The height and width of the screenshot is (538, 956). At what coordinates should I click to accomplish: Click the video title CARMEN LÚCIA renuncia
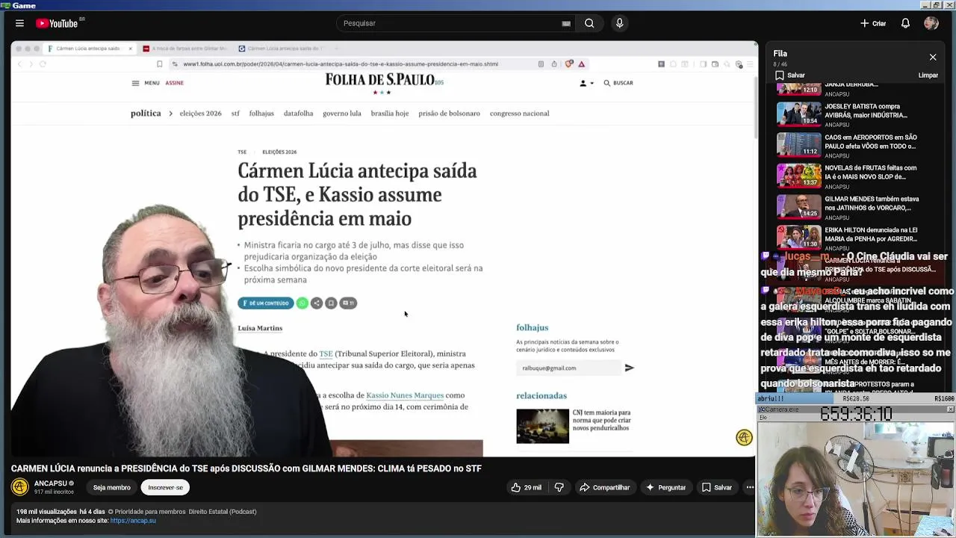[246, 469]
